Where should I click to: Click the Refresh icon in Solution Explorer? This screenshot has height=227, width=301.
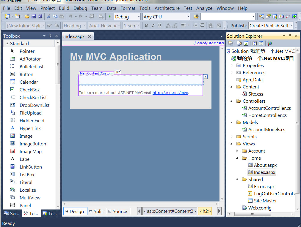point(246,44)
